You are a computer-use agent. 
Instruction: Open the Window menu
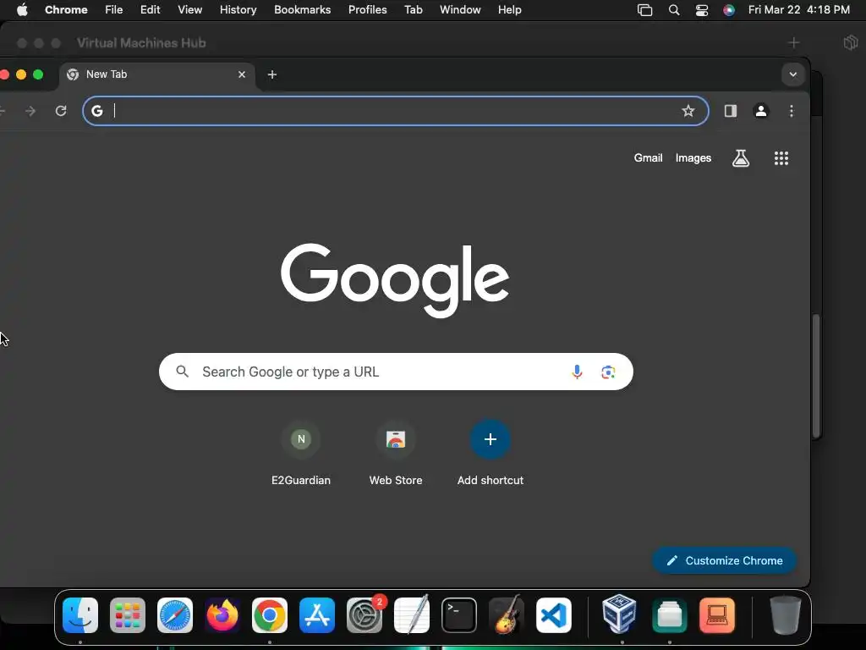click(460, 10)
